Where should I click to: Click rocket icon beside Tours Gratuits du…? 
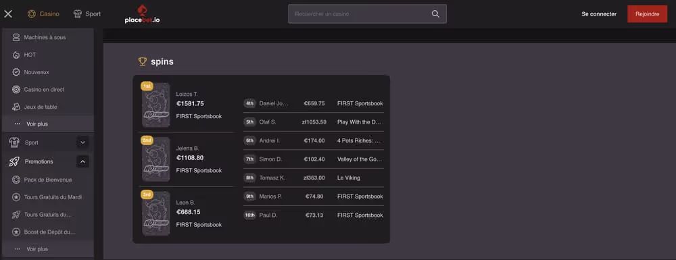tap(16, 214)
